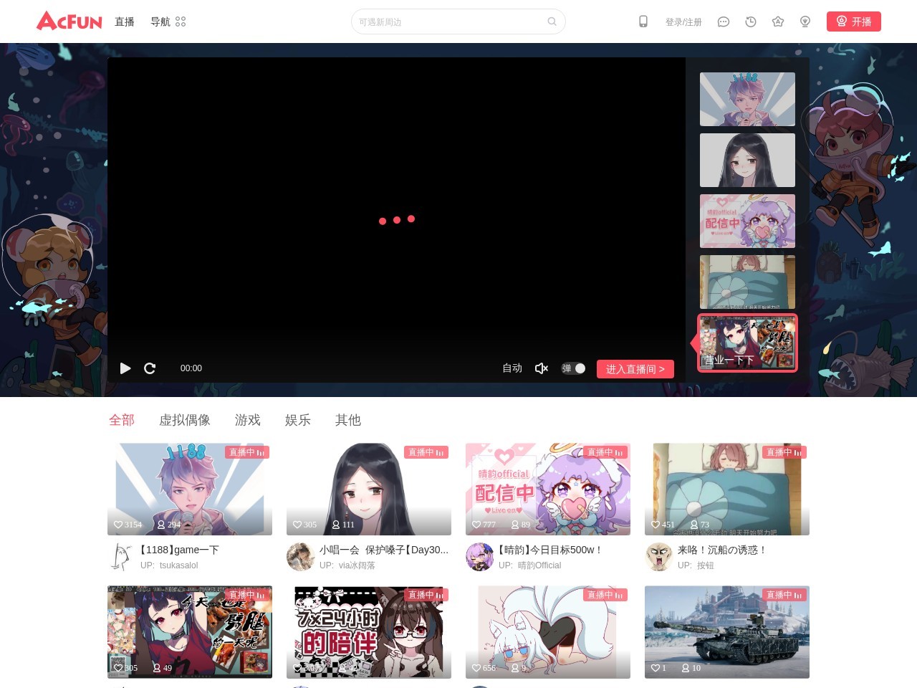Click the 开播 start streaming button
The width and height of the screenshot is (917, 688).
[854, 21]
